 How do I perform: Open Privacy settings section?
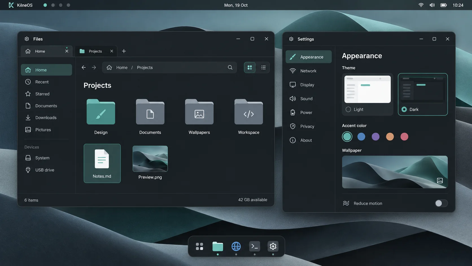pyautogui.click(x=309, y=126)
